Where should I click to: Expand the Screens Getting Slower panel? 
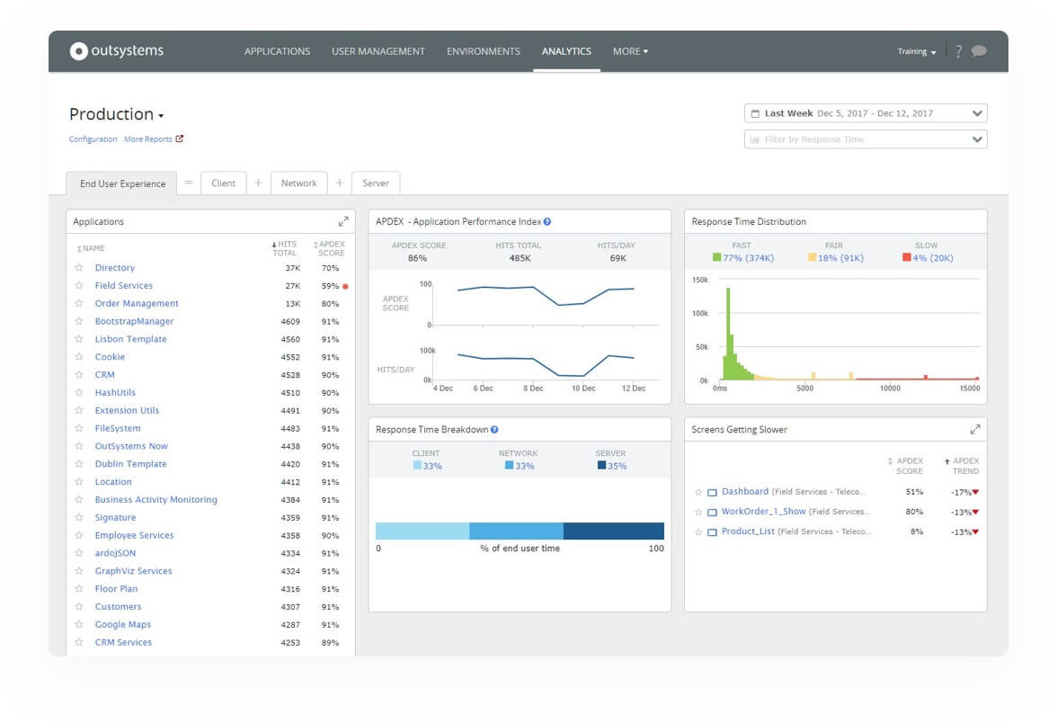[x=973, y=429]
